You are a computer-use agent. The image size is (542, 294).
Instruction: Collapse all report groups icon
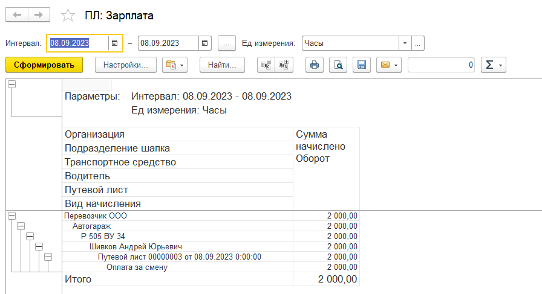(x=266, y=65)
